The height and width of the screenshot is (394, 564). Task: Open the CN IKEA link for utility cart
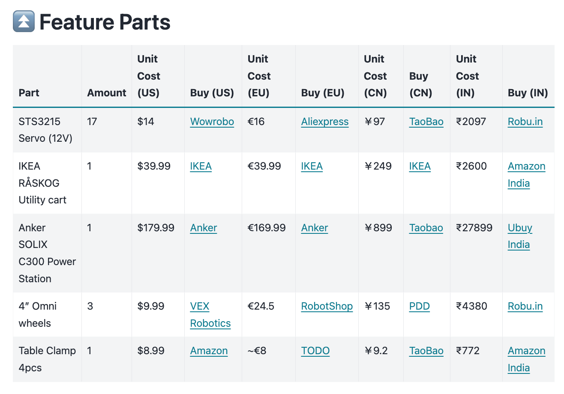pos(420,166)
